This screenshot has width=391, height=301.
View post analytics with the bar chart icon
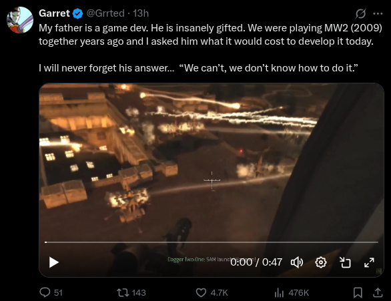[x=279, y=292]
